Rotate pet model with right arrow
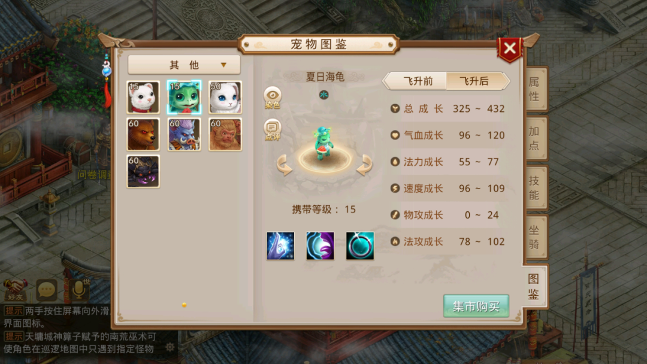This screenshot has height=364, width=647. tap(364, 165)
